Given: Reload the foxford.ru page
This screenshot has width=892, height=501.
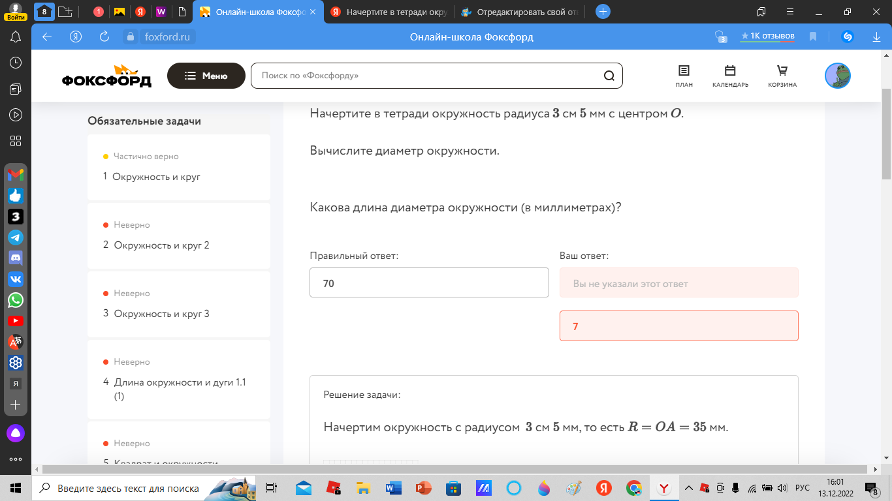Looking at the screenshot, I should [x=104, y=37].
